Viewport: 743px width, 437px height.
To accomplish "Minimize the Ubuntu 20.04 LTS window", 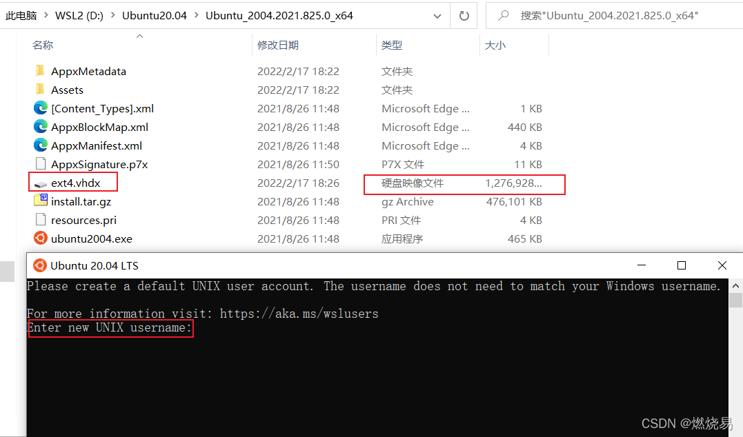I will 642,265.
